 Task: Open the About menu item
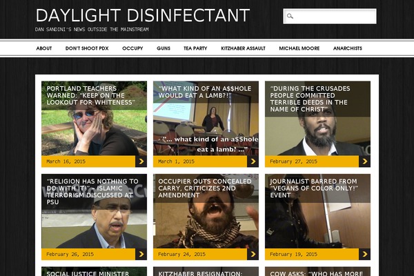[44, 48]
